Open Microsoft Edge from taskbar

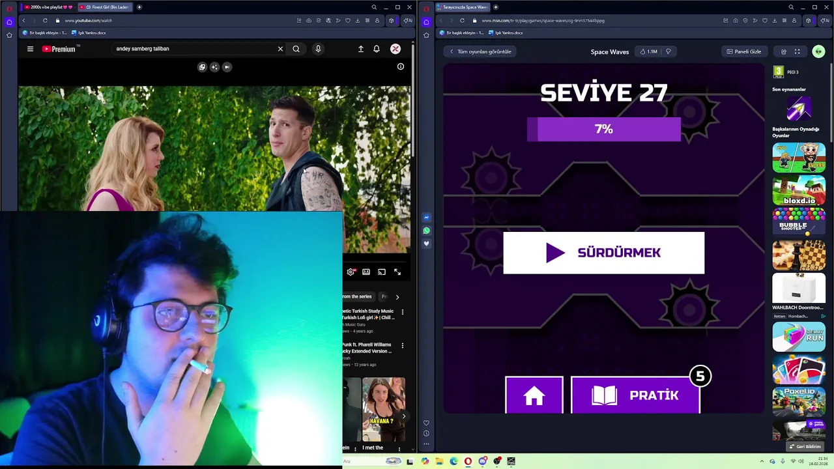pyautogui.click(x=453, y=461)
